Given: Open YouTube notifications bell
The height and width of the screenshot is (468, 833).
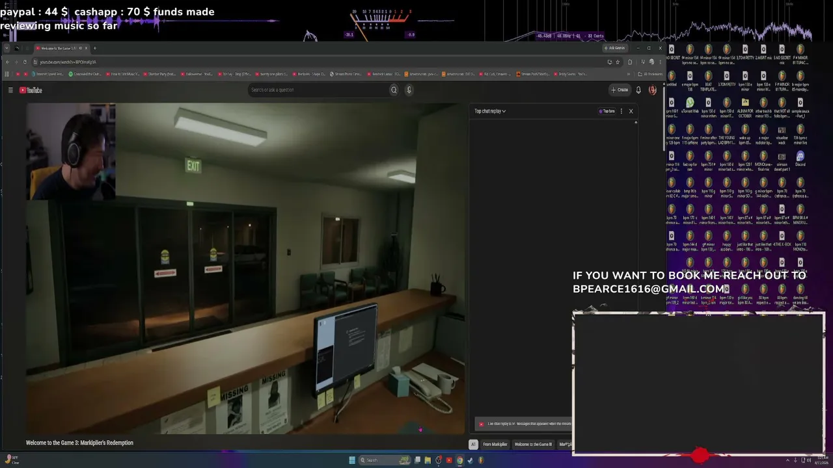Looking at the screenshot, I should click(638, 90).
